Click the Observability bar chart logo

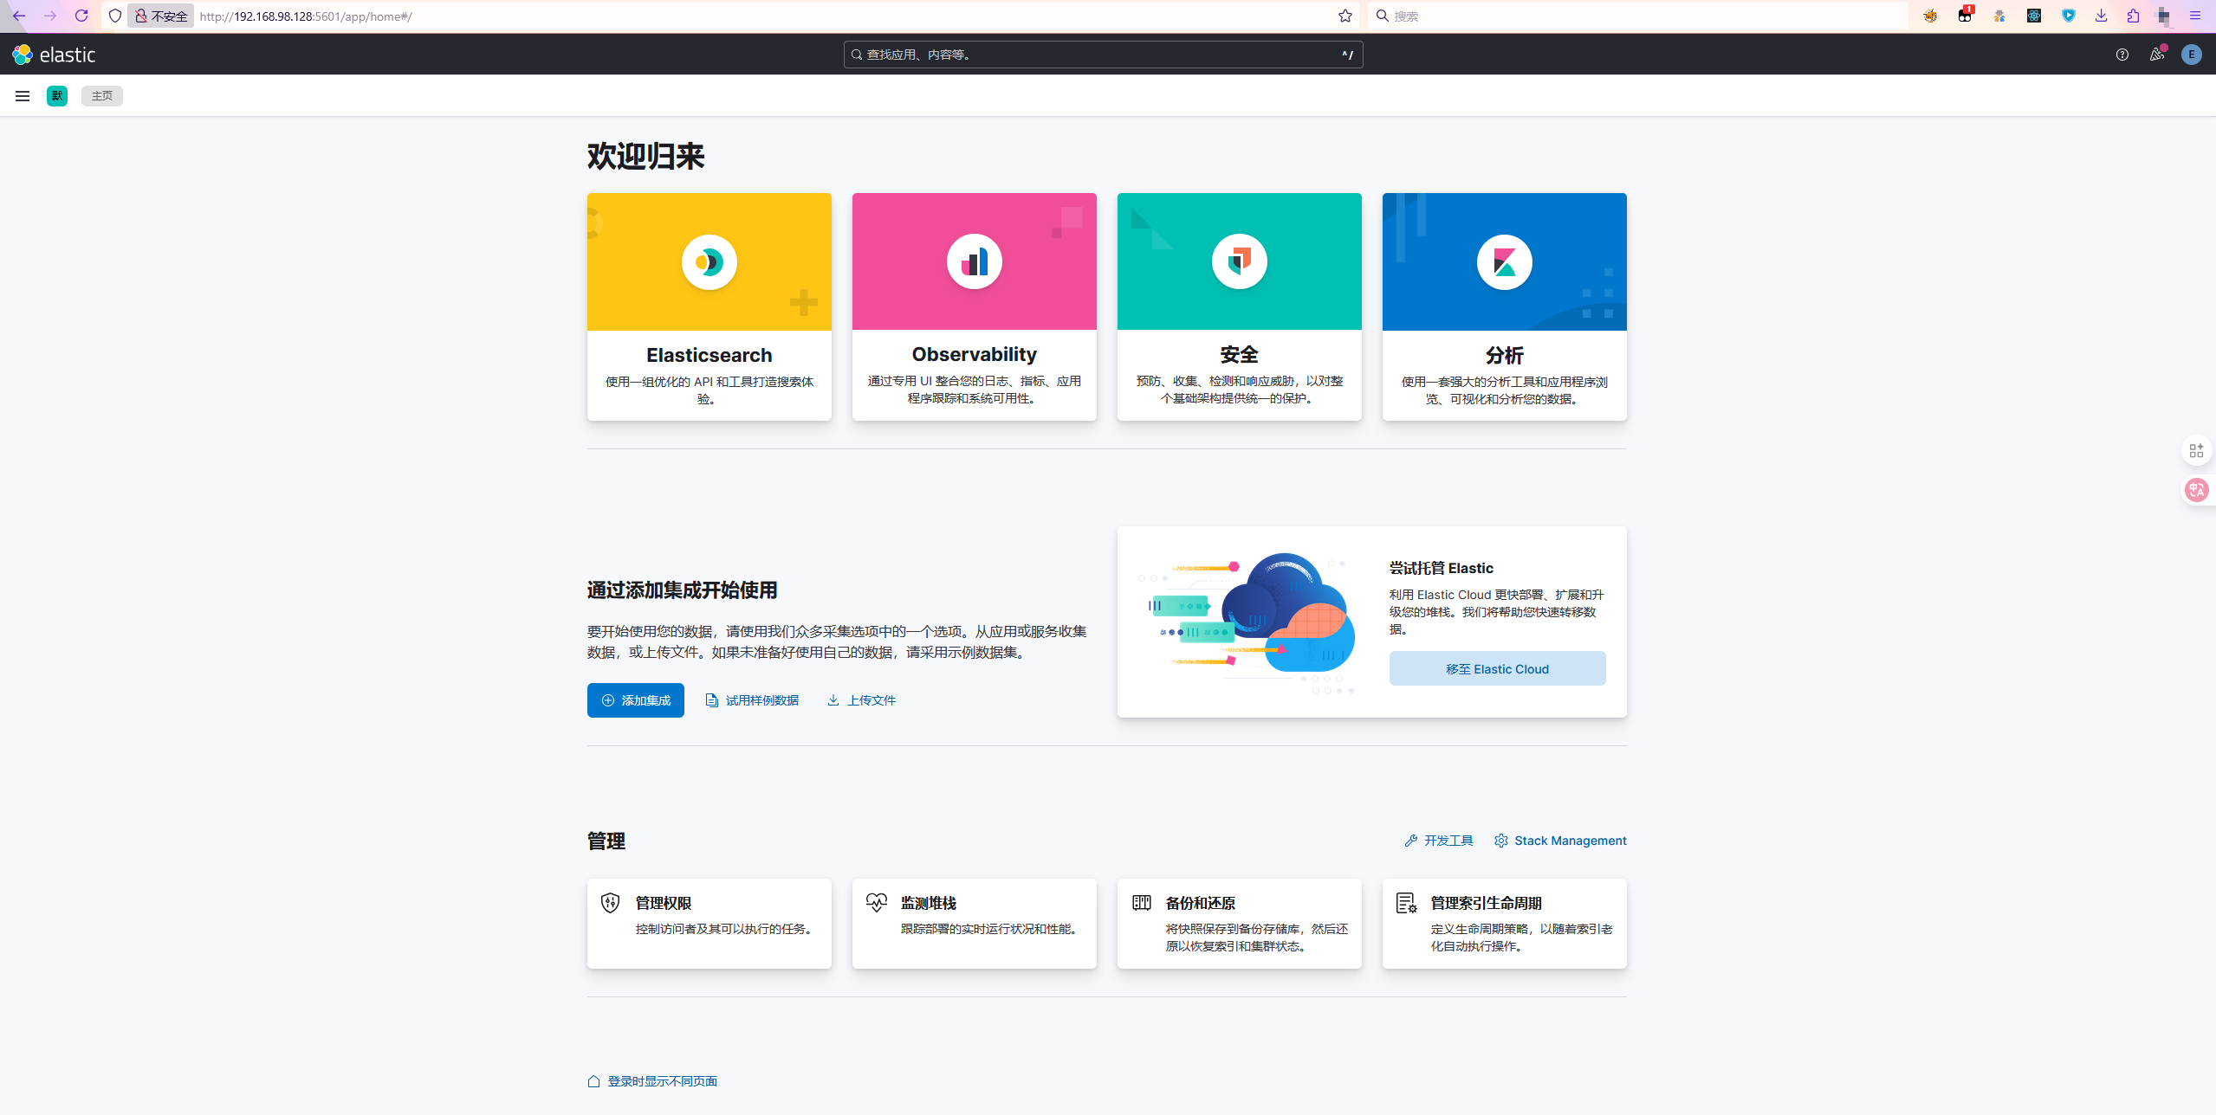[975, 261]
